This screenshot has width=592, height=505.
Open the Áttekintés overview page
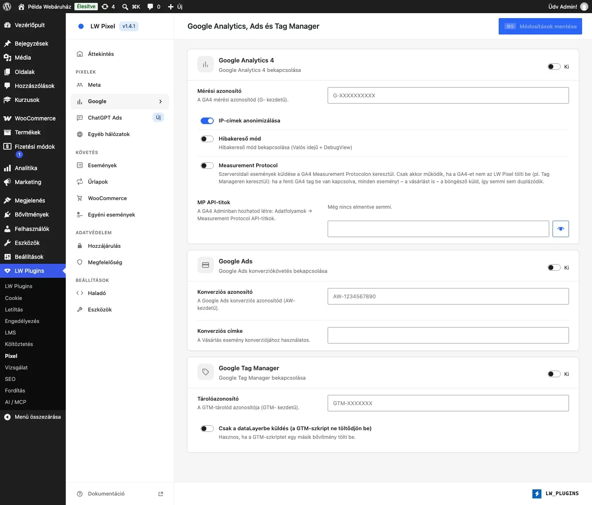120,54
